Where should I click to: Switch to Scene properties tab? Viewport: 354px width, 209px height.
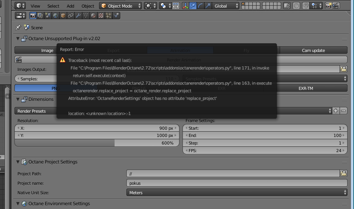pos(48,16)
